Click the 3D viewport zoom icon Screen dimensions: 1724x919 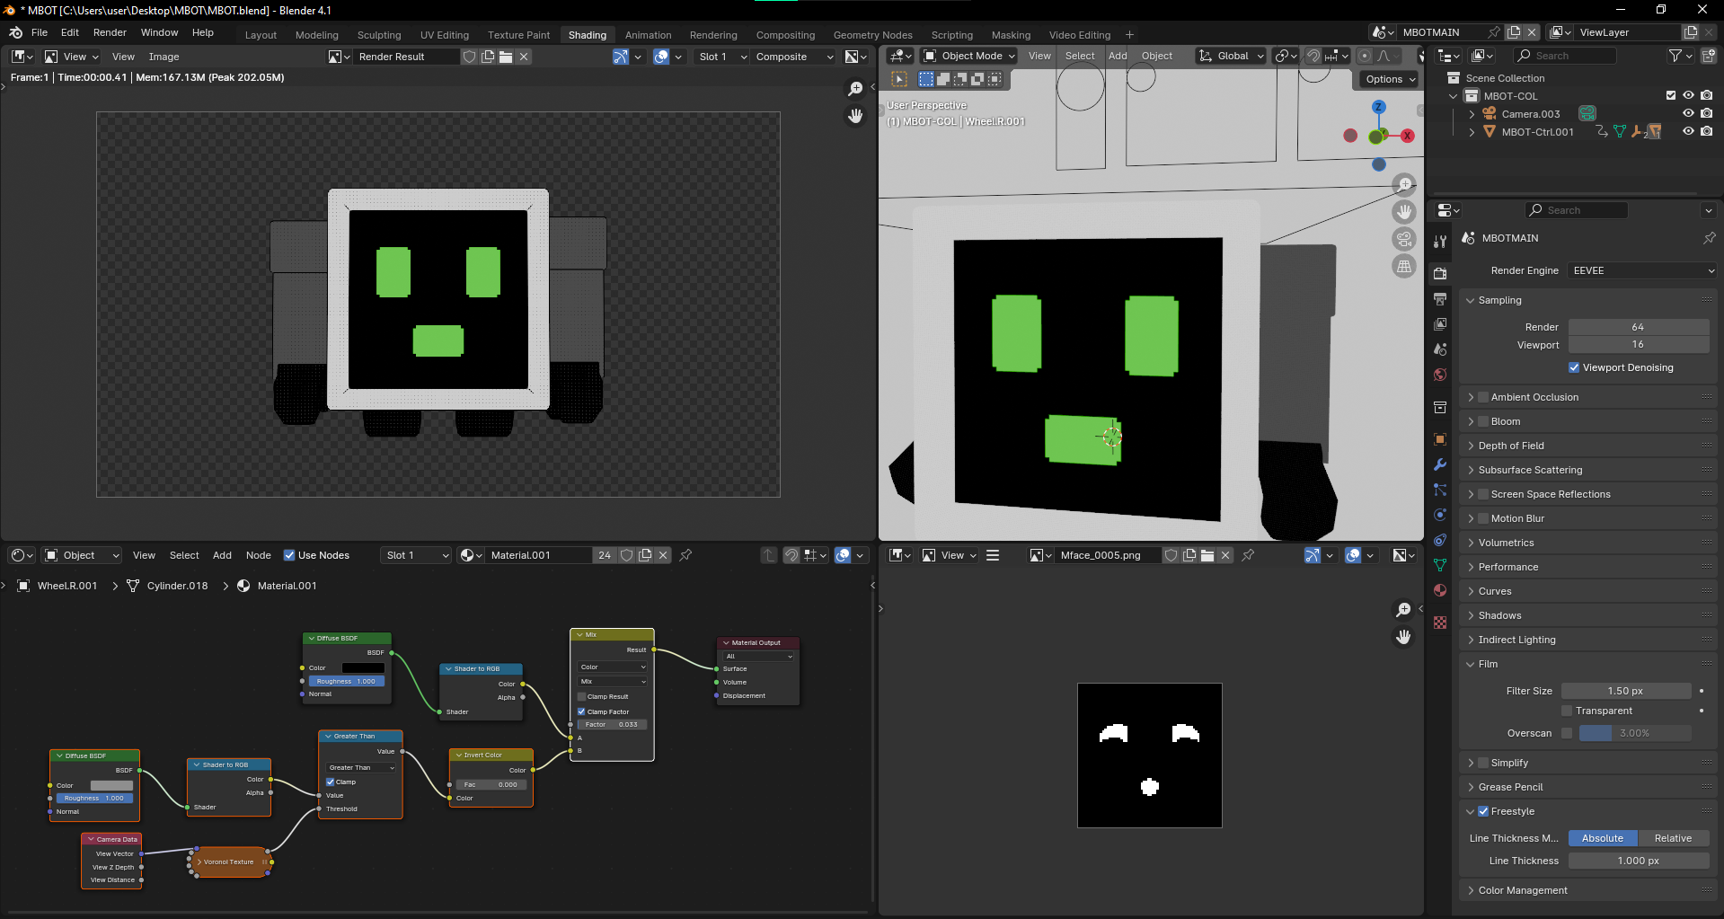click(x=1404, y=184)
